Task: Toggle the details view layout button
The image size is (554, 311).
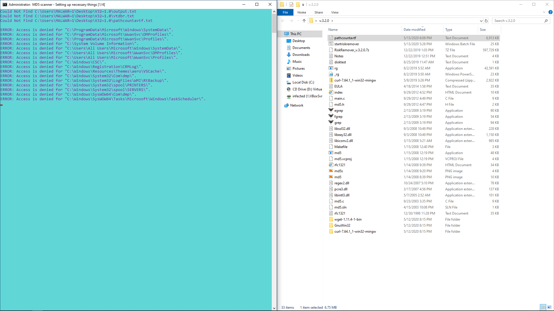Action: pos(543,307)
